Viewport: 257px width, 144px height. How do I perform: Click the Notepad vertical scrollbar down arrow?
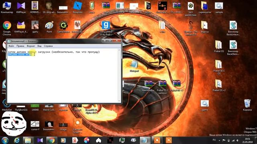coord(119,101)
